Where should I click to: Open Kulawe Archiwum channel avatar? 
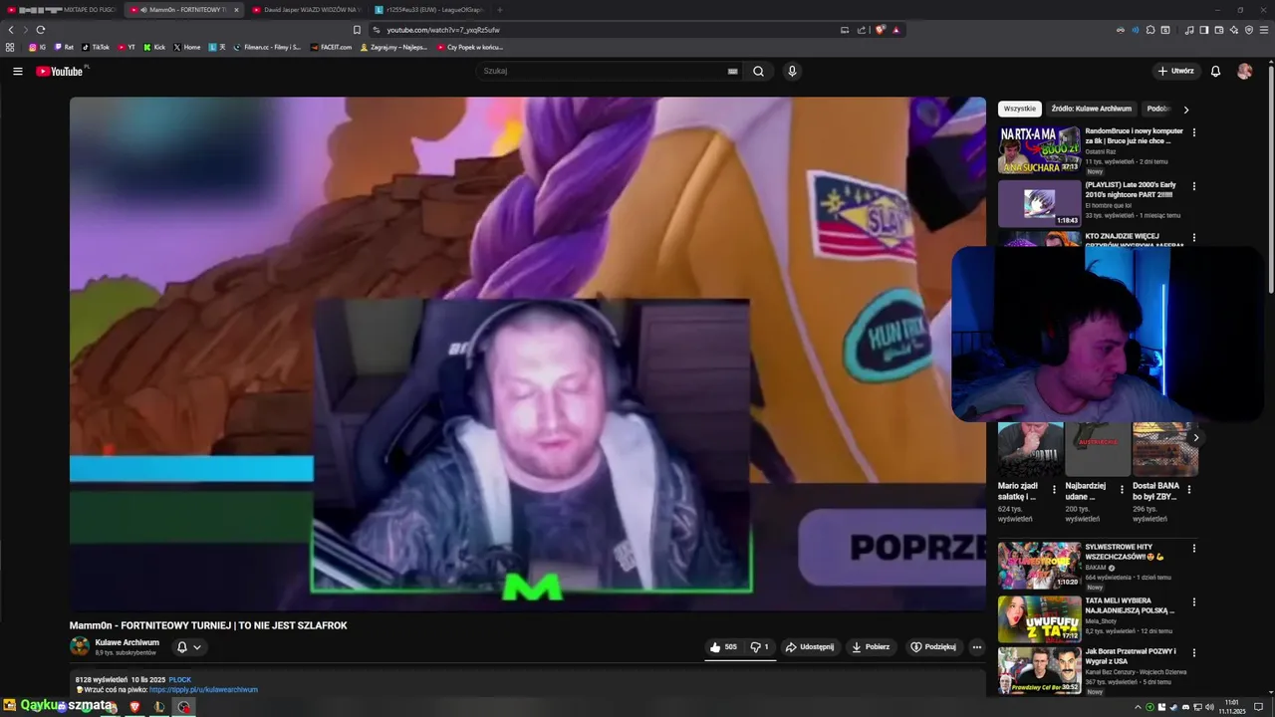[80, 646]
